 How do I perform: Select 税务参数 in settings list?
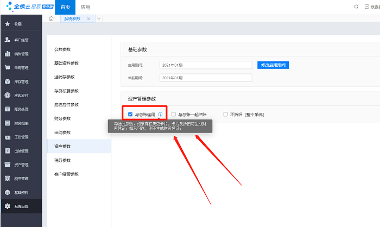click(x=63, y=160)
